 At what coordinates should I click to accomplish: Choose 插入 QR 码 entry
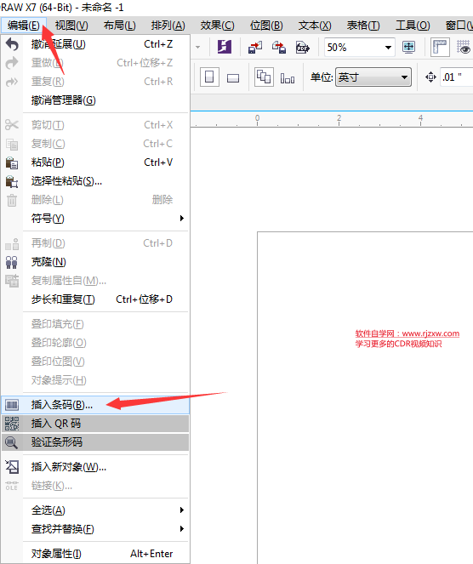tap(95, 424)
